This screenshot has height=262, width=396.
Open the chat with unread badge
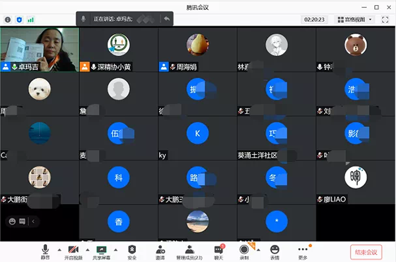(x=218, y=252)
